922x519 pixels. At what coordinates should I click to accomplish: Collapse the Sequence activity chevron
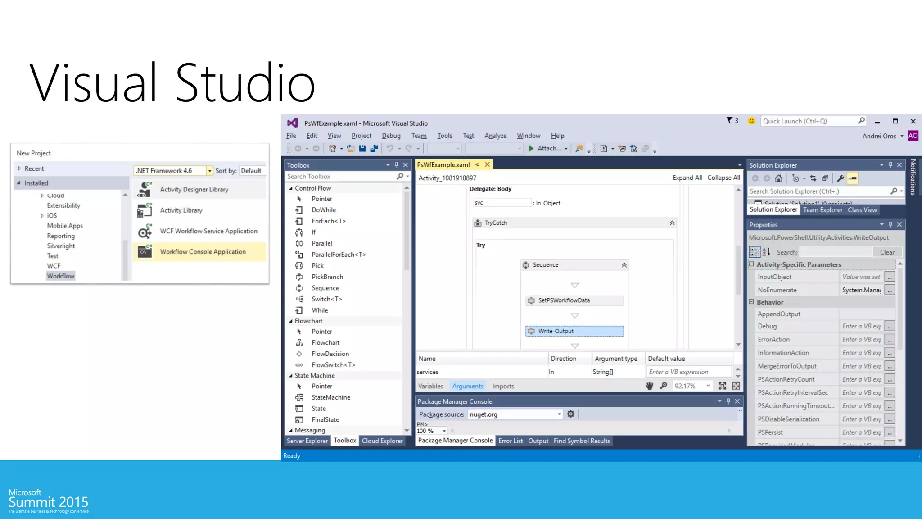pyautogui.click(x=624, y=265)
